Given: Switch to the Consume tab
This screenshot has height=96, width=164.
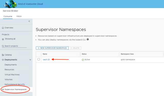Looking at the screenshot, I should pyautogui.click(x=8, y=16).
